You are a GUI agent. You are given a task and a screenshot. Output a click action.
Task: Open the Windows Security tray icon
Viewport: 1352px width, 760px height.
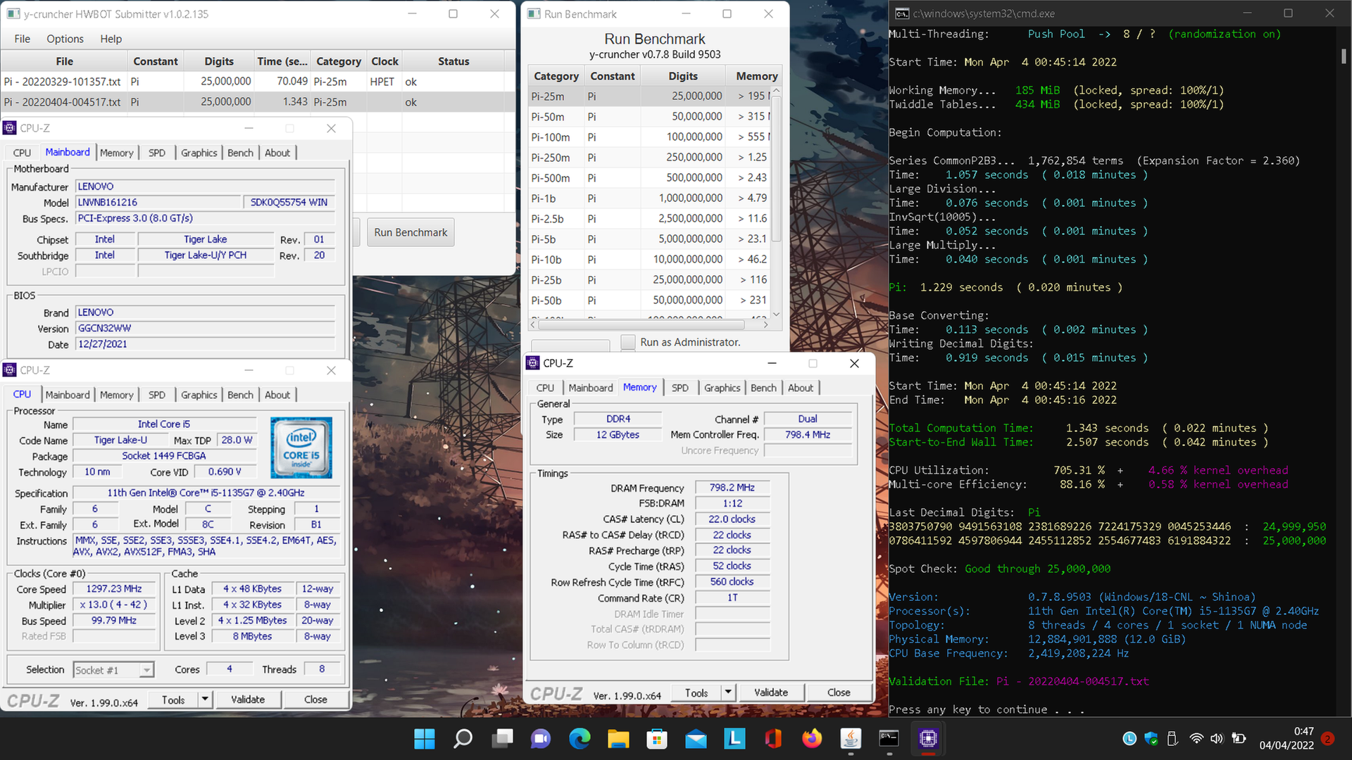pos(1151,738)
